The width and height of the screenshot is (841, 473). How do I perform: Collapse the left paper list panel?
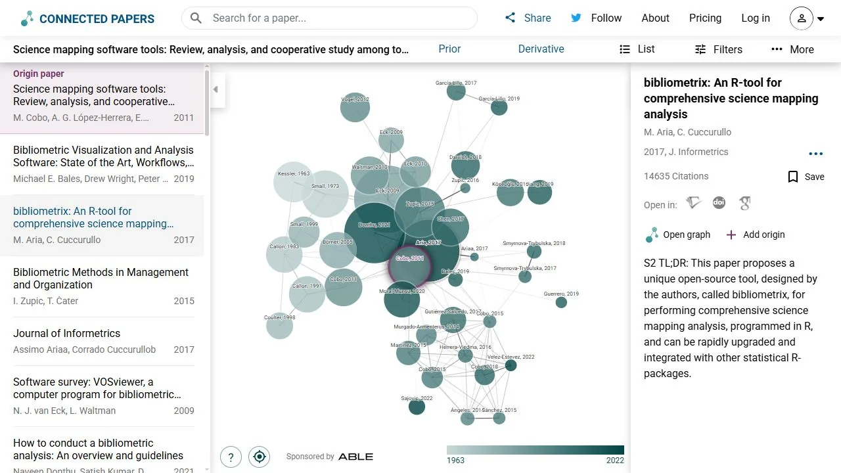[216, 89]
